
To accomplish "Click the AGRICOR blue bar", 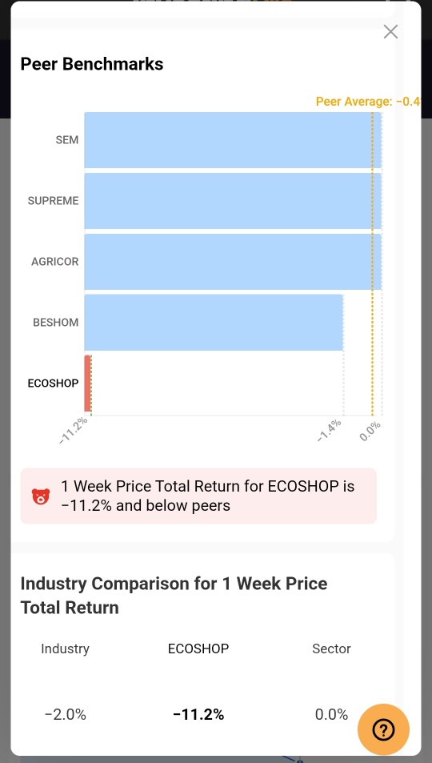I will tap(233, 262).
